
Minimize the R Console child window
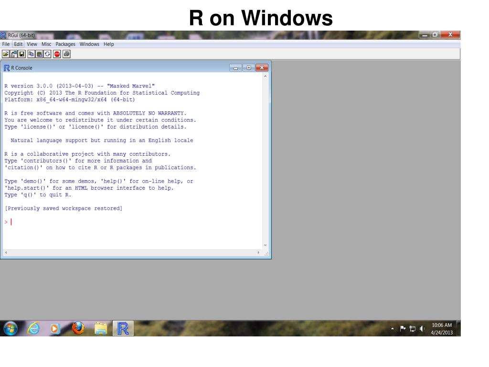(x=235, y=68)
